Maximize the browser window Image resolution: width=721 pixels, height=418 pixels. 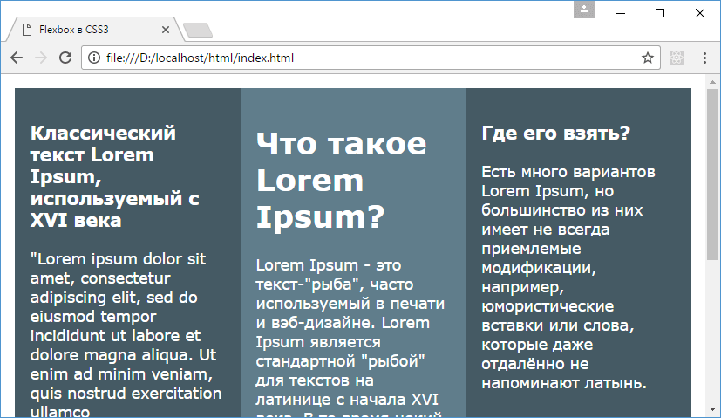pos(659,12)
